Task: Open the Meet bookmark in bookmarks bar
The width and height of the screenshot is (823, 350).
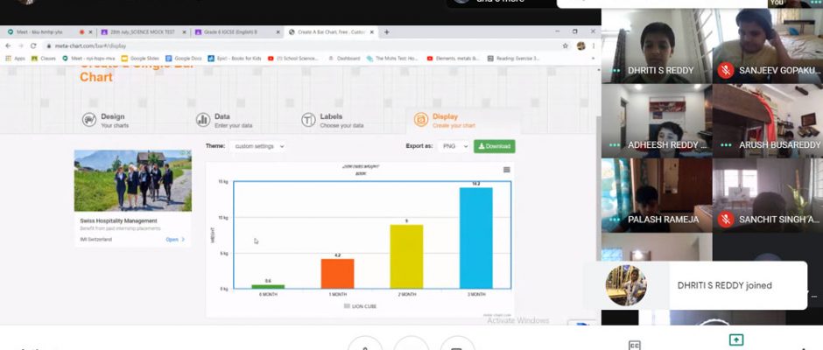Action: click(x=90, y=59)
